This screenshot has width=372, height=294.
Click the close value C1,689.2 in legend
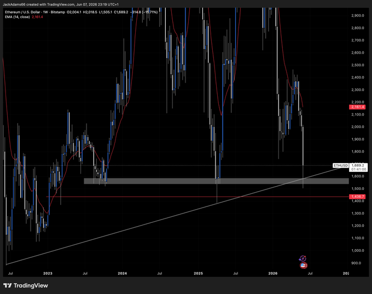click(x=121, y=12)
